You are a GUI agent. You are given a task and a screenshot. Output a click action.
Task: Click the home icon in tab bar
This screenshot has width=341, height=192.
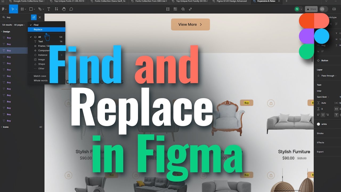coord(3,1)
